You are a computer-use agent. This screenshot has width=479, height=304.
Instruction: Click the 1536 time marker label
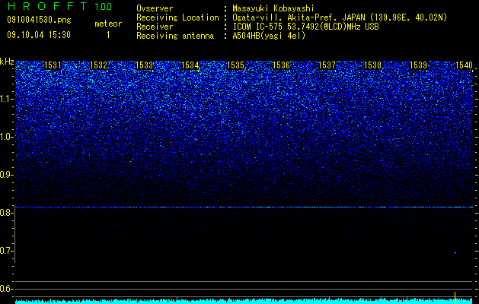click(281, 65)
